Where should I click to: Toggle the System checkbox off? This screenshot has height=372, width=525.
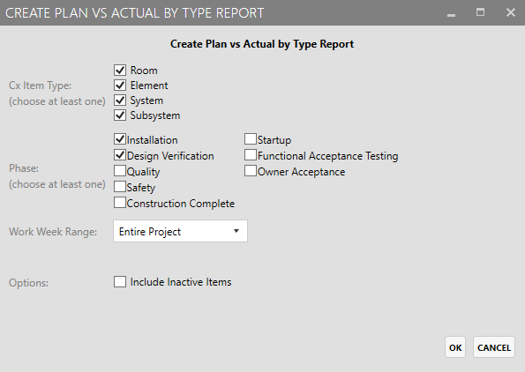pos(120,100)
